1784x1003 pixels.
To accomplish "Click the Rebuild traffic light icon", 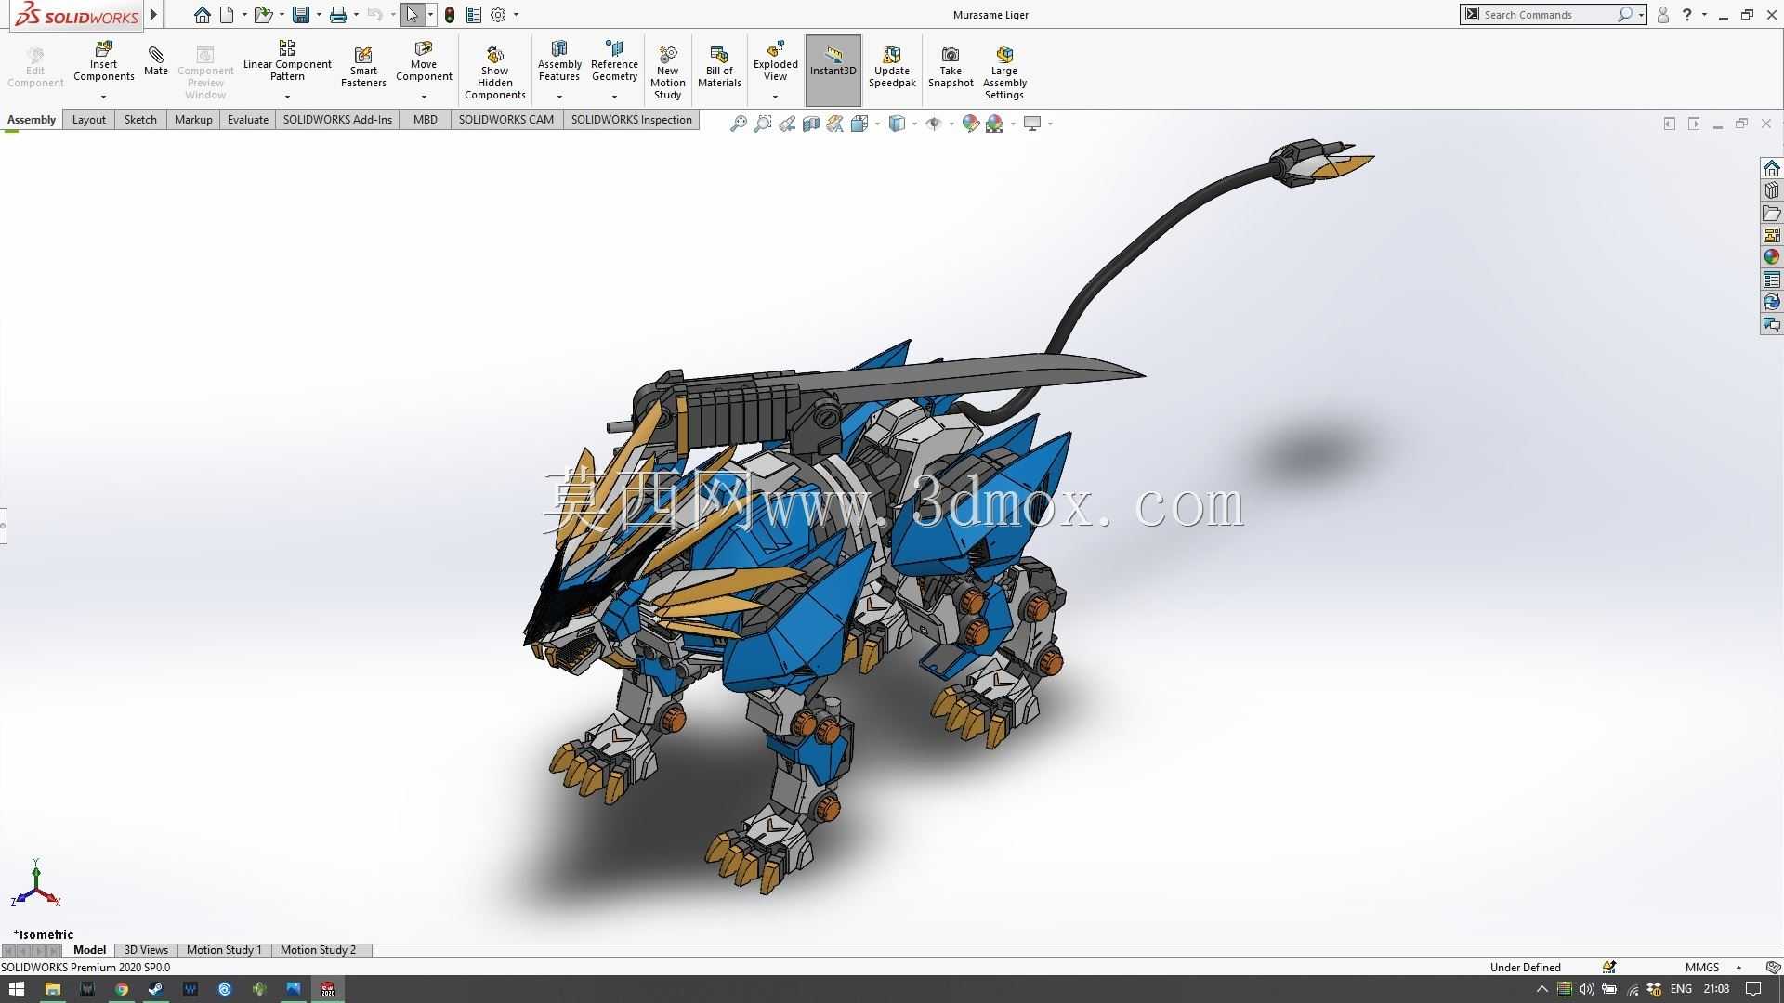I will point(450,15).
